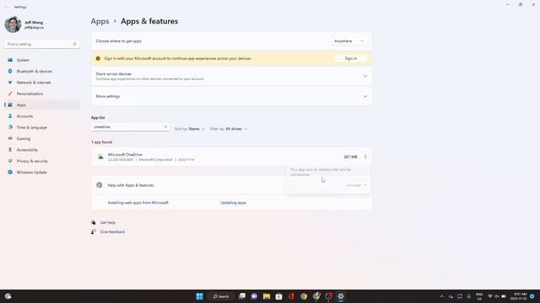
Task: Click the app list search field containing onedrive
Action: (x=130, y=127)
